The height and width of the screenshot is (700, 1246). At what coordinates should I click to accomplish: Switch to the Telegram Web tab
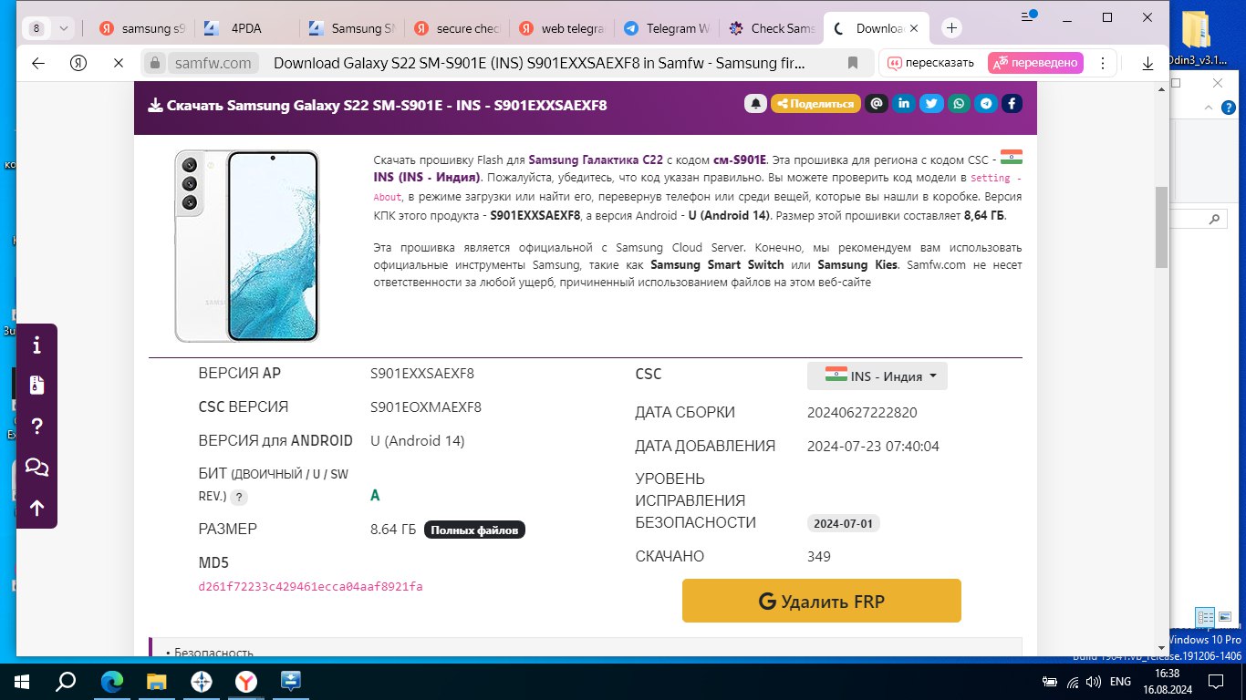click(666, 28)
